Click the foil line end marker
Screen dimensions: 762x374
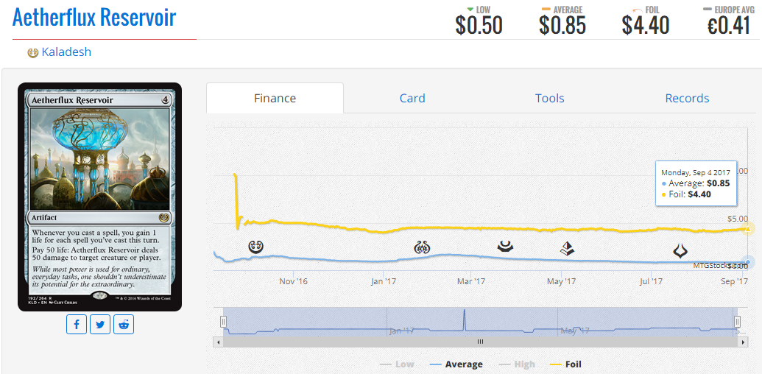click(x=748, y=229)
